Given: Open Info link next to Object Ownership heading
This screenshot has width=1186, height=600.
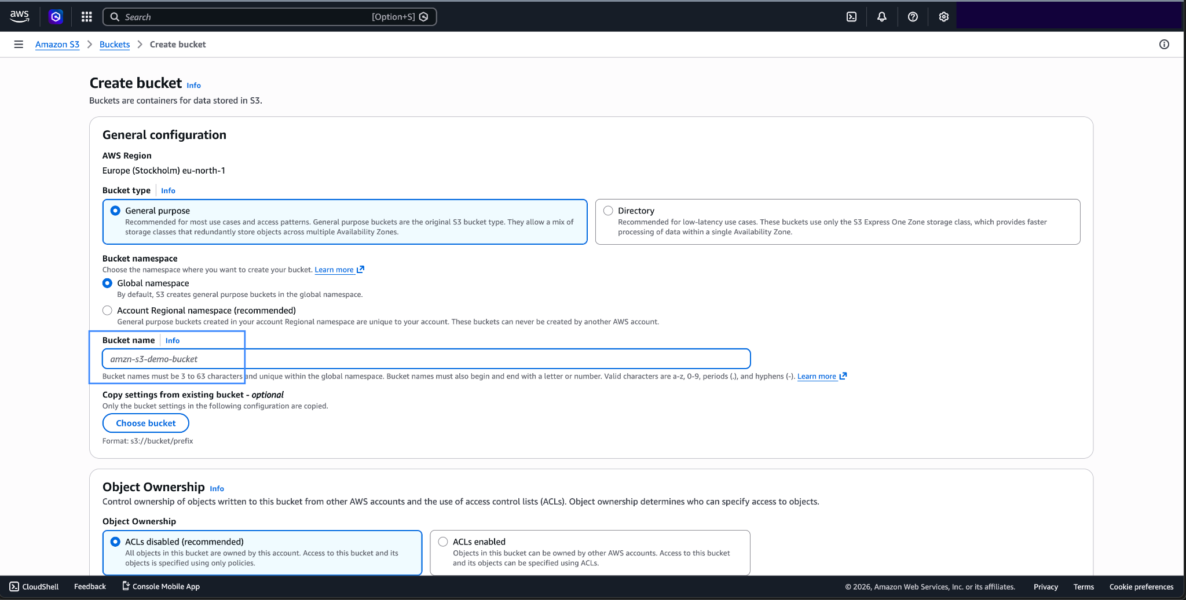Looking at the screenshot, I should point(217,488).
